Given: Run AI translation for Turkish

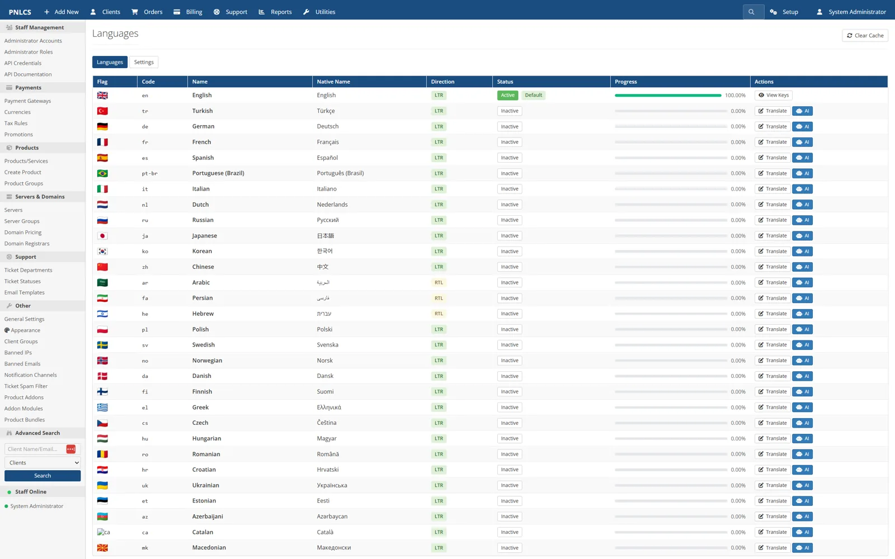Looking at the screenshot, I should coord(802,111).
